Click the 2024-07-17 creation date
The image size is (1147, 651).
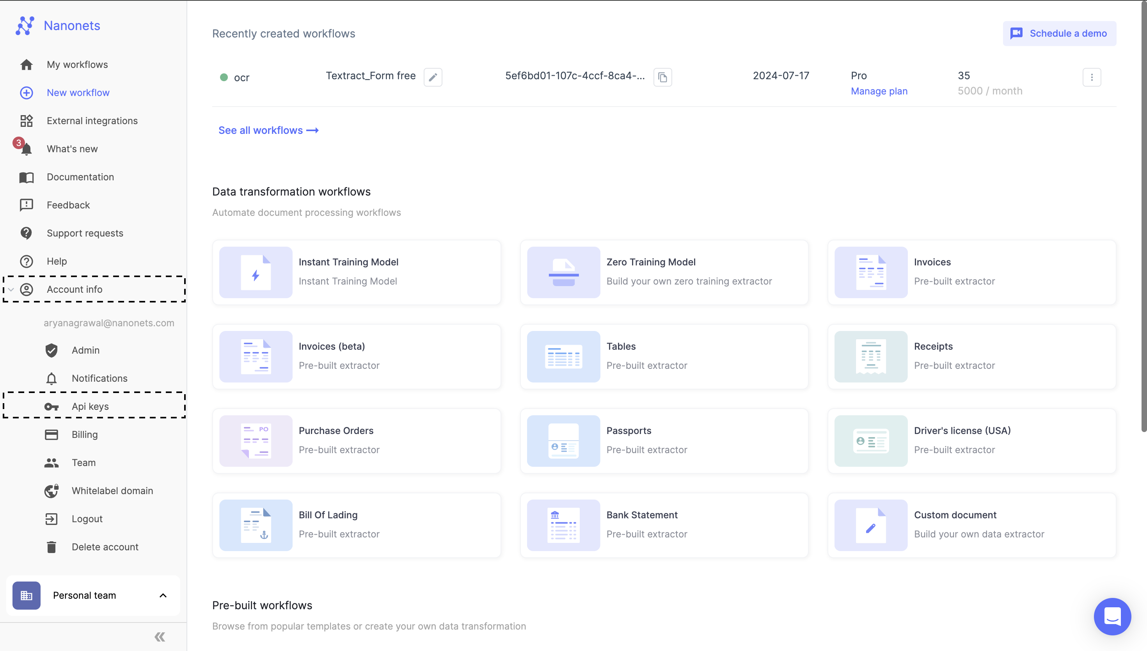pyautogui.click(x=781, y=76)
